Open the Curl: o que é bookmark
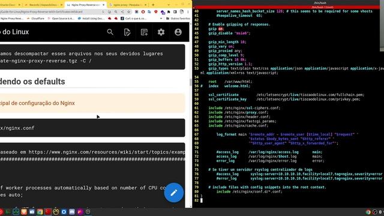This screenshot has width=384, height=216. coord(134,19)
